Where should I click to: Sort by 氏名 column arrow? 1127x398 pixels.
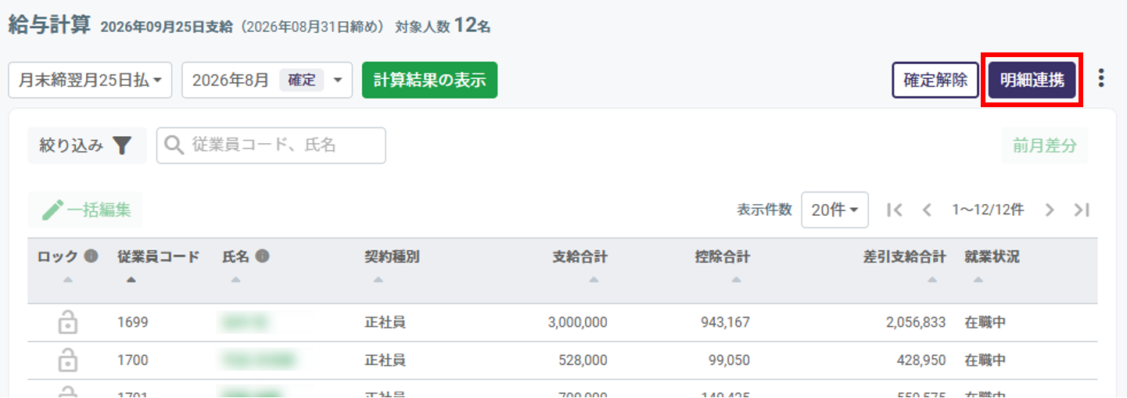pos(236,280)
